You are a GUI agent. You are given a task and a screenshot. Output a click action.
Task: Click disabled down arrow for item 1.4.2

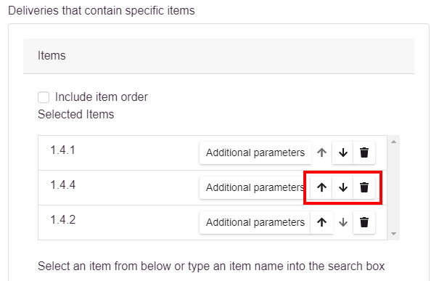(343, 222)
